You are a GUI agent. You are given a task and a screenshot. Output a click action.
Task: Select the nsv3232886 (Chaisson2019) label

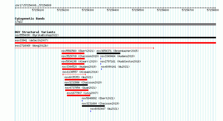pyautogui.click(x=83, y=82)
